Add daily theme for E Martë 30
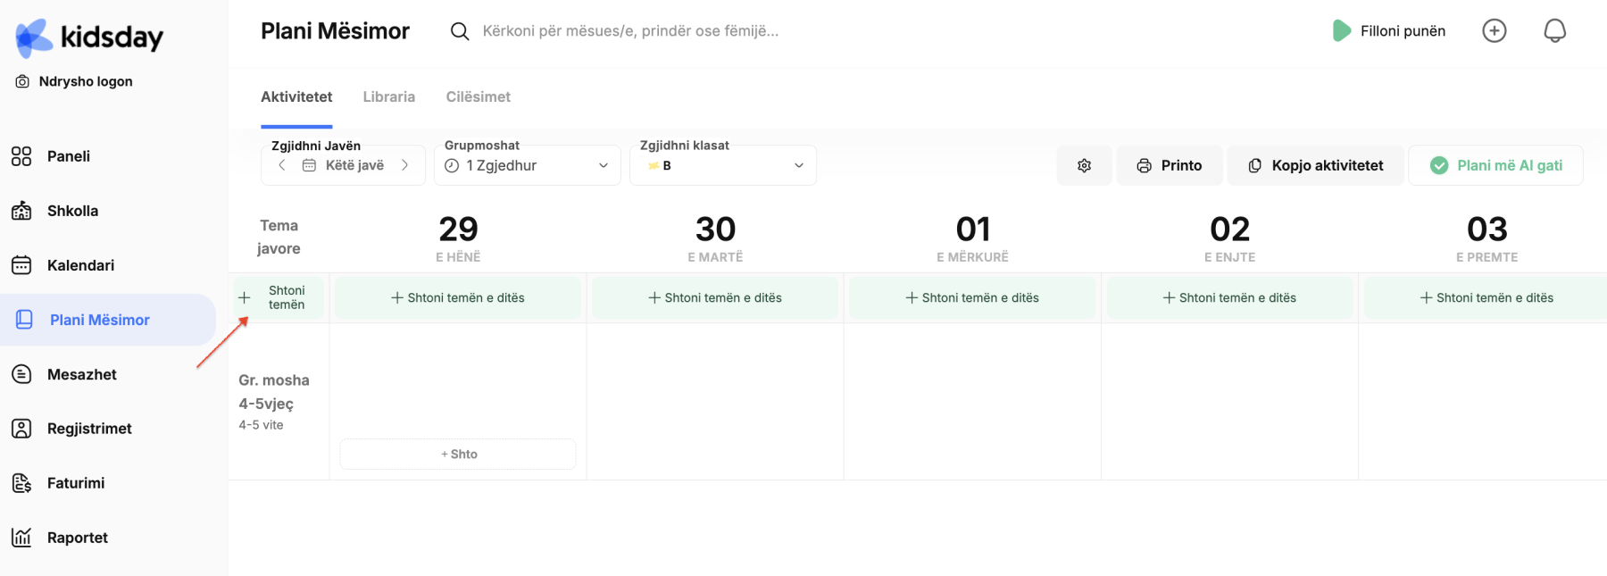 click(x=715, y=298)
